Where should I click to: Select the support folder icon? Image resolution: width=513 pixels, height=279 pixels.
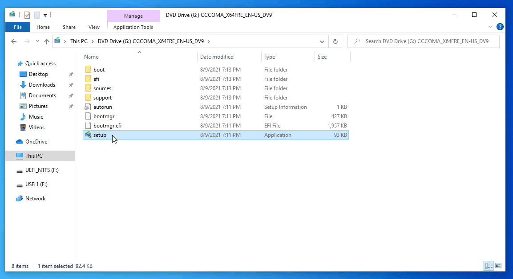pos(88,97)
